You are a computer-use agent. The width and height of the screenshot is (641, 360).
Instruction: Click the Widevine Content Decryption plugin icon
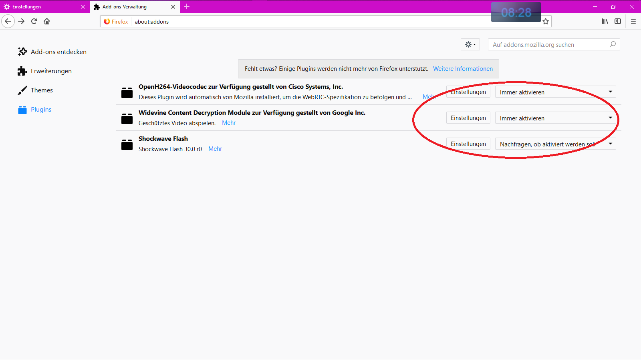point(127,118)
